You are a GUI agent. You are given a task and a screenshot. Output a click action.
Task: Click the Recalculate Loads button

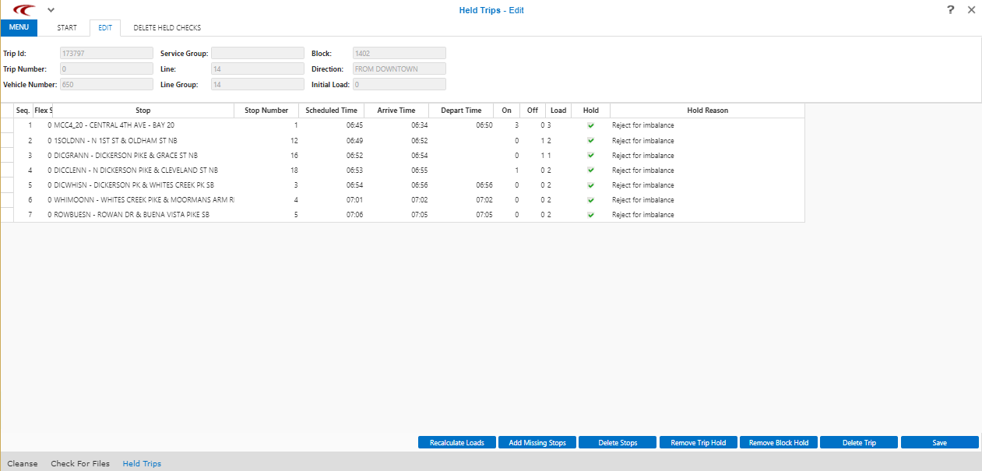457,443
